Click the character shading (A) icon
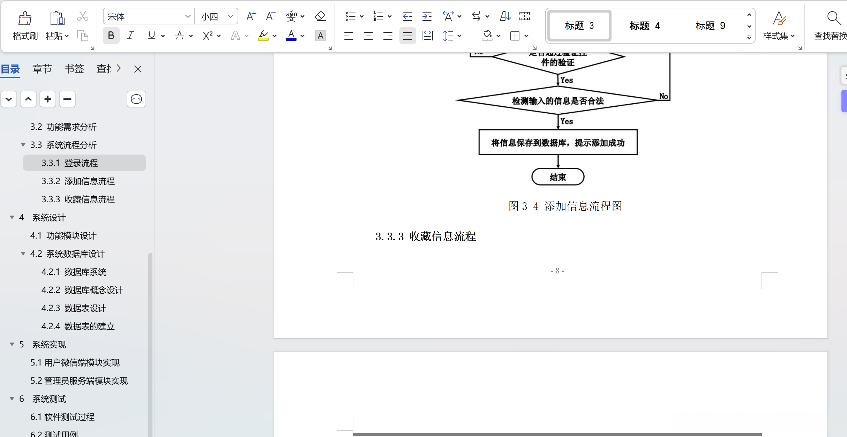The height and width of the screenshot is (437, 847). pos(320,36)
